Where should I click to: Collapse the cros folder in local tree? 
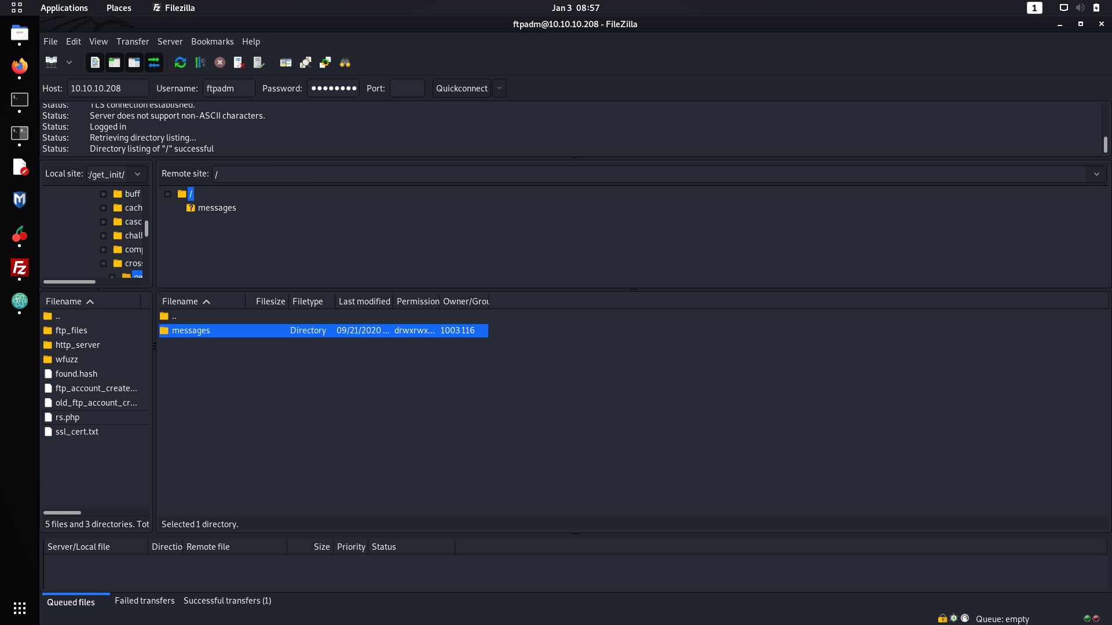pyautogui.click(x=103, y=263)
